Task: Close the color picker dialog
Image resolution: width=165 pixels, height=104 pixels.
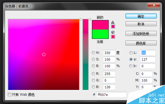Action: point(154,5)
